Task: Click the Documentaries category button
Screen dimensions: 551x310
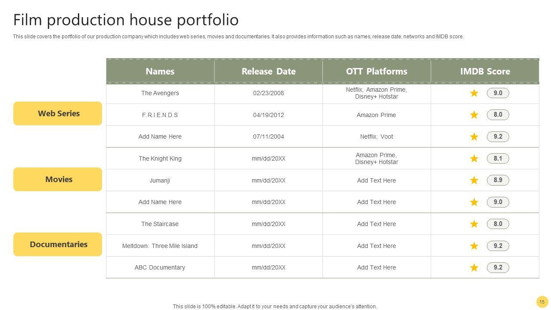Action: point(58,245)
